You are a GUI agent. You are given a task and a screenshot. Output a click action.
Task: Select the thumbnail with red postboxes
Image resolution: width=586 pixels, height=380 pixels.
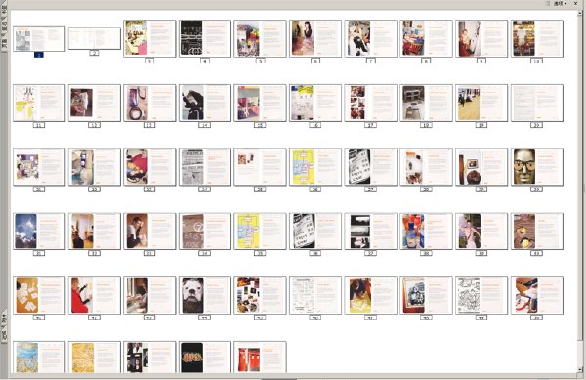[x=260, y=357]
